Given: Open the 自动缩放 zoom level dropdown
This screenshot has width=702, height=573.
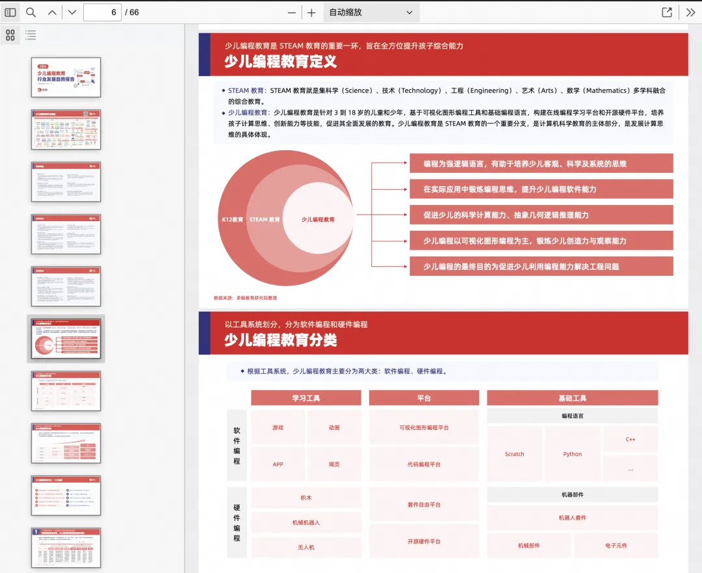Looking at the screenshot, I should tap(371, 12).
